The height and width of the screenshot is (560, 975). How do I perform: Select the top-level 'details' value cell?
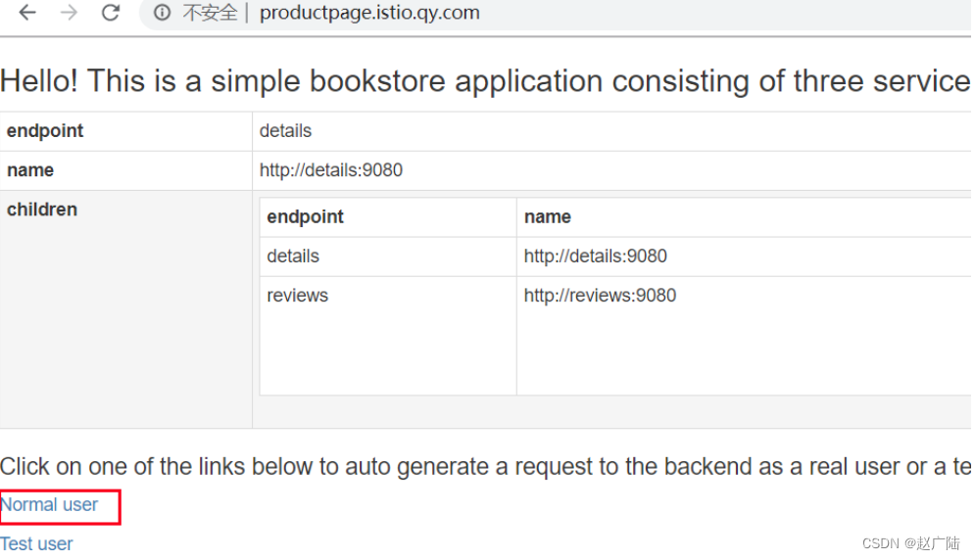[x=285, y=131]
